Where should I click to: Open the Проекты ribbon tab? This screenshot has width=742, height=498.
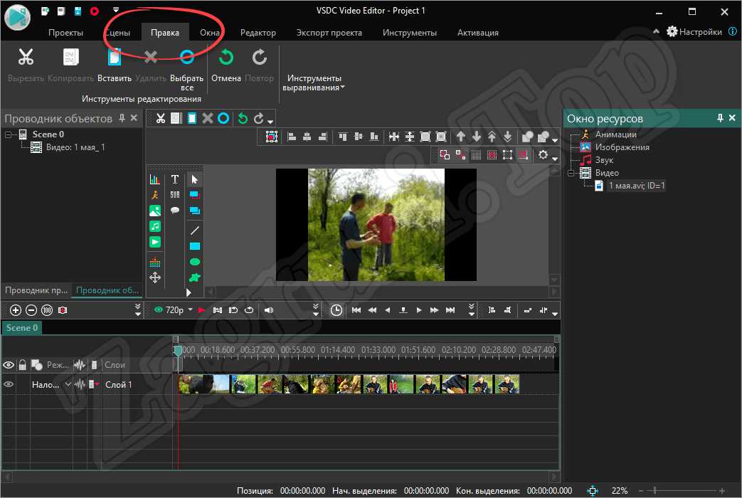65,33
